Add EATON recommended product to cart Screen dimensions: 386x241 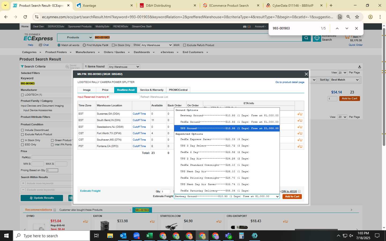(x=152, y=221)
